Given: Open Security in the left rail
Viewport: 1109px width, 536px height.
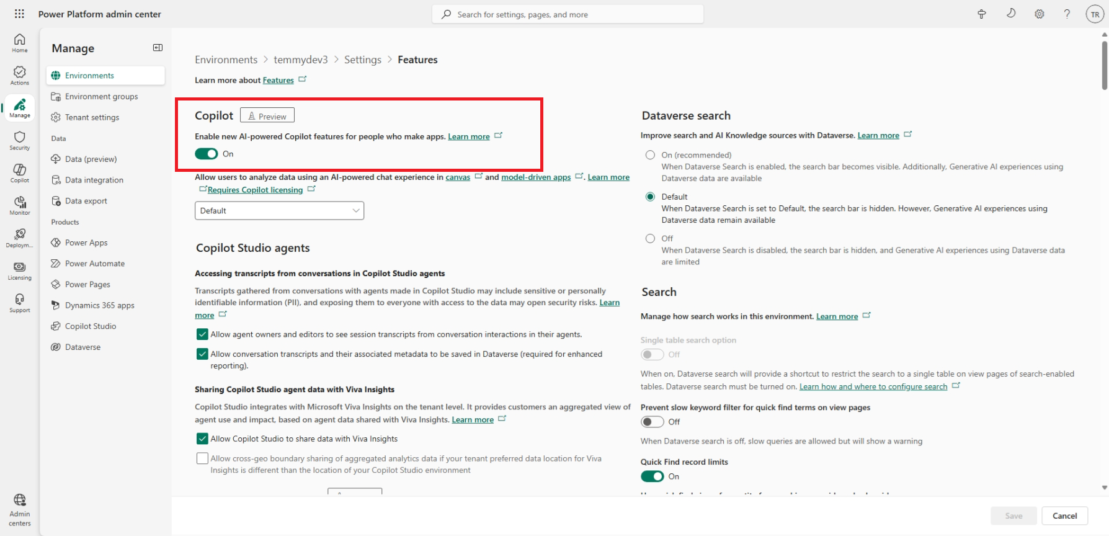Looking at the screenshot, I should [20, 141].
